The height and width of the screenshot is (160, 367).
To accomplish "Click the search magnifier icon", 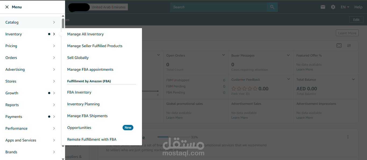I will (x=272, y=7).
